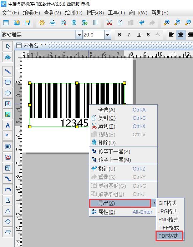Select the QR code tool
This screenshot has width=193, height=247.
8,168
